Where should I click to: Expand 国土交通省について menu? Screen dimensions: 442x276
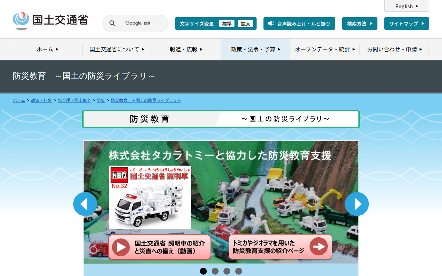(x=117, y=49)
